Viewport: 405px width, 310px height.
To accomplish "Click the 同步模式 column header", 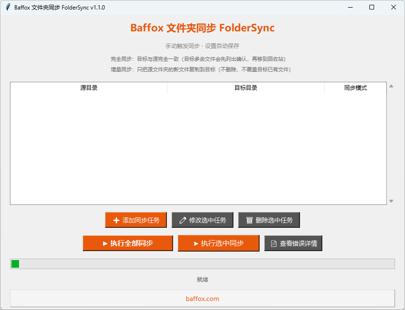I will pyautogui.click(x=356, y=88).
